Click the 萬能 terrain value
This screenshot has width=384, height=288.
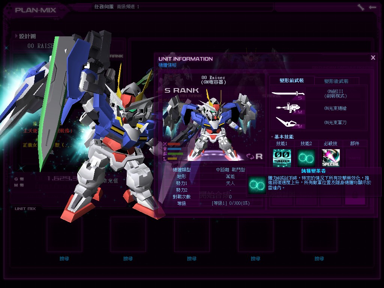click(230, 176)
